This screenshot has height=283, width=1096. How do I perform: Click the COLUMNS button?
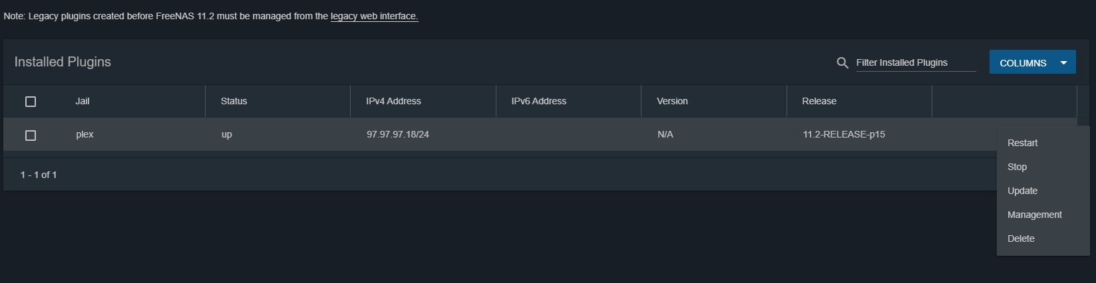[1023, 62]
